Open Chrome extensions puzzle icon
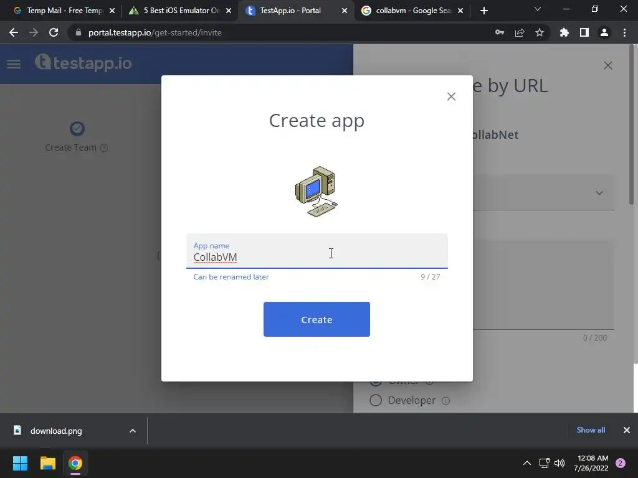This screenshot has height=478, width=638. 564,32
